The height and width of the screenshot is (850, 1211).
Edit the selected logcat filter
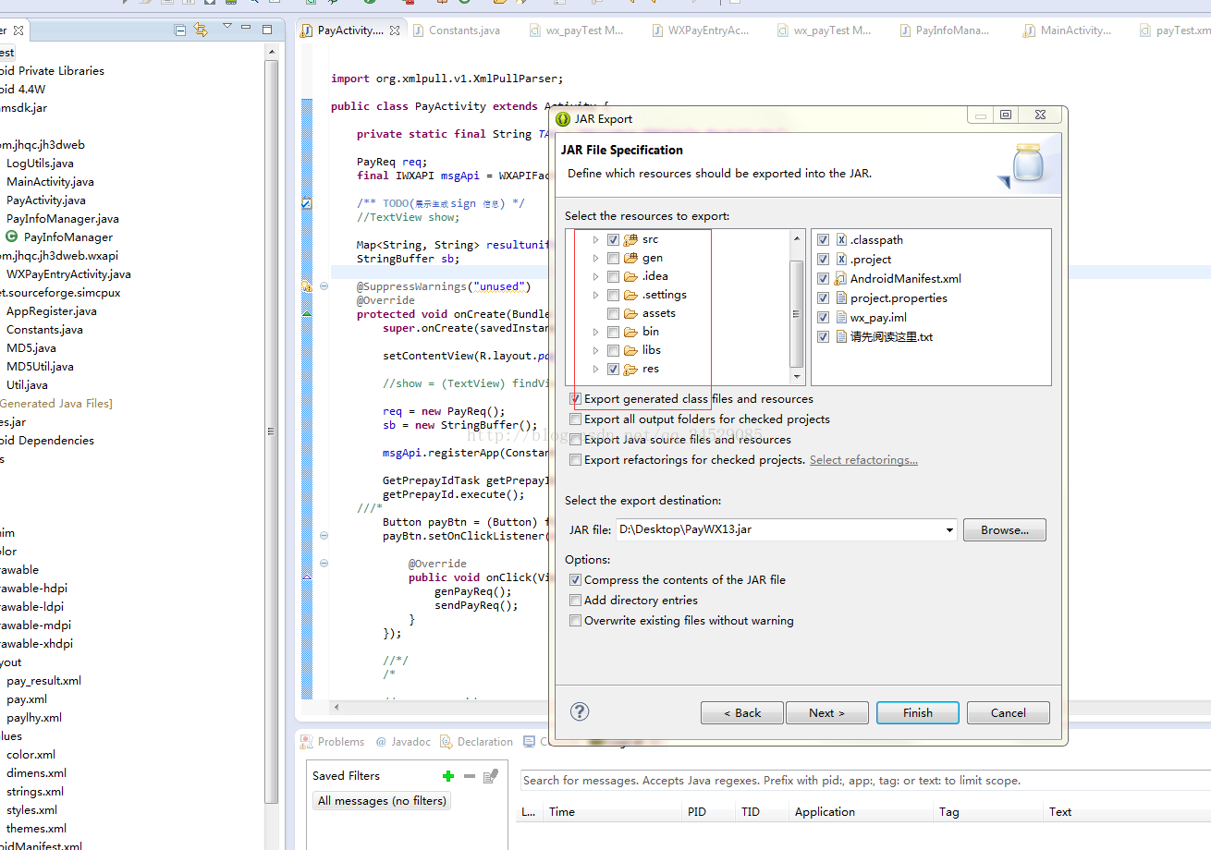491,776
